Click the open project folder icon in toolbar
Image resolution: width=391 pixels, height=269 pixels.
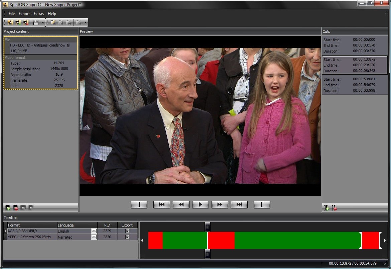point(18,22)
